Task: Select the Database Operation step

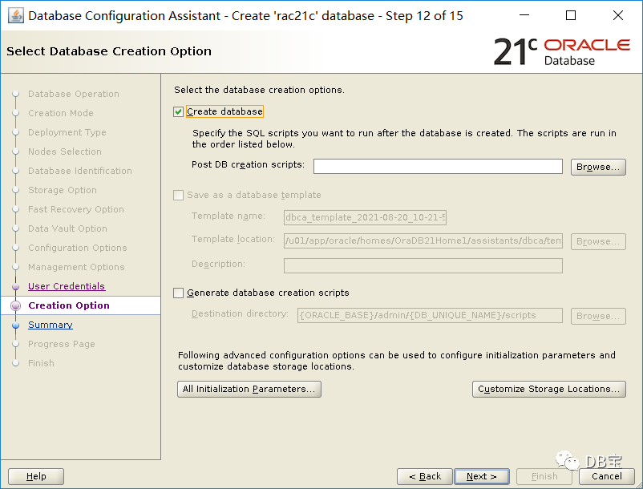Action: pyautogui.click(x=74, y=94)
